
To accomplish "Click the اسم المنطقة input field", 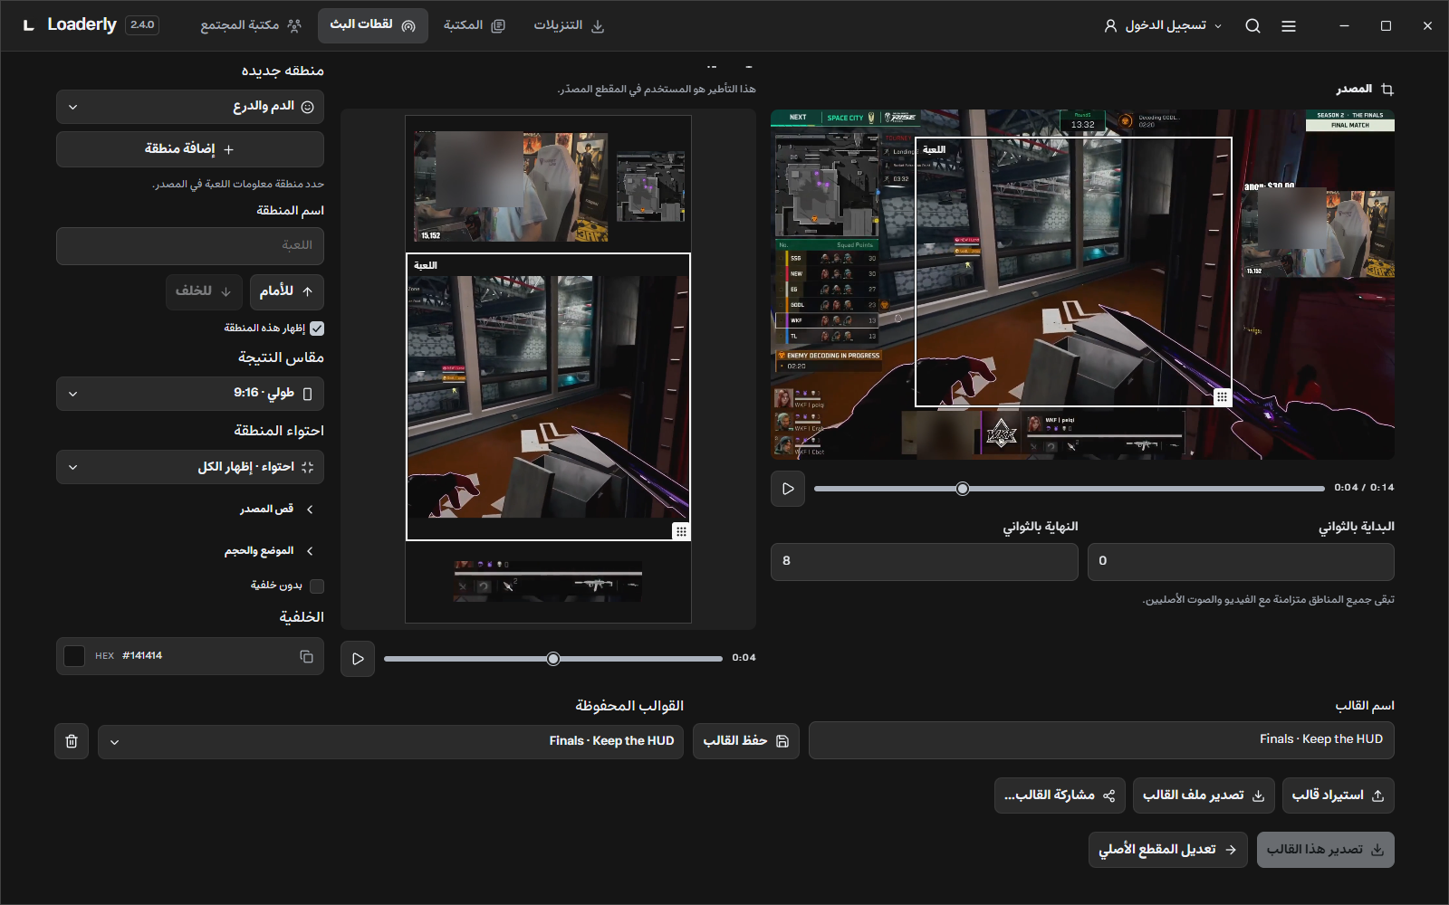I will point(190,246).
